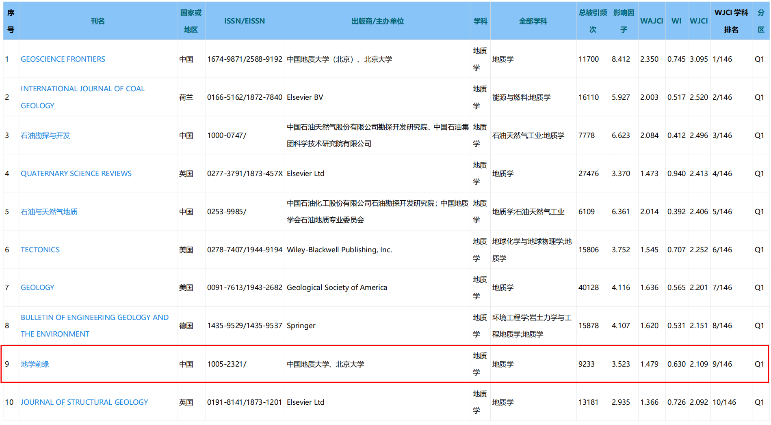Viewport: 771px width, 425px height.
Task: Click the GEOLOGY journal link
Action: tap(37, 288)
